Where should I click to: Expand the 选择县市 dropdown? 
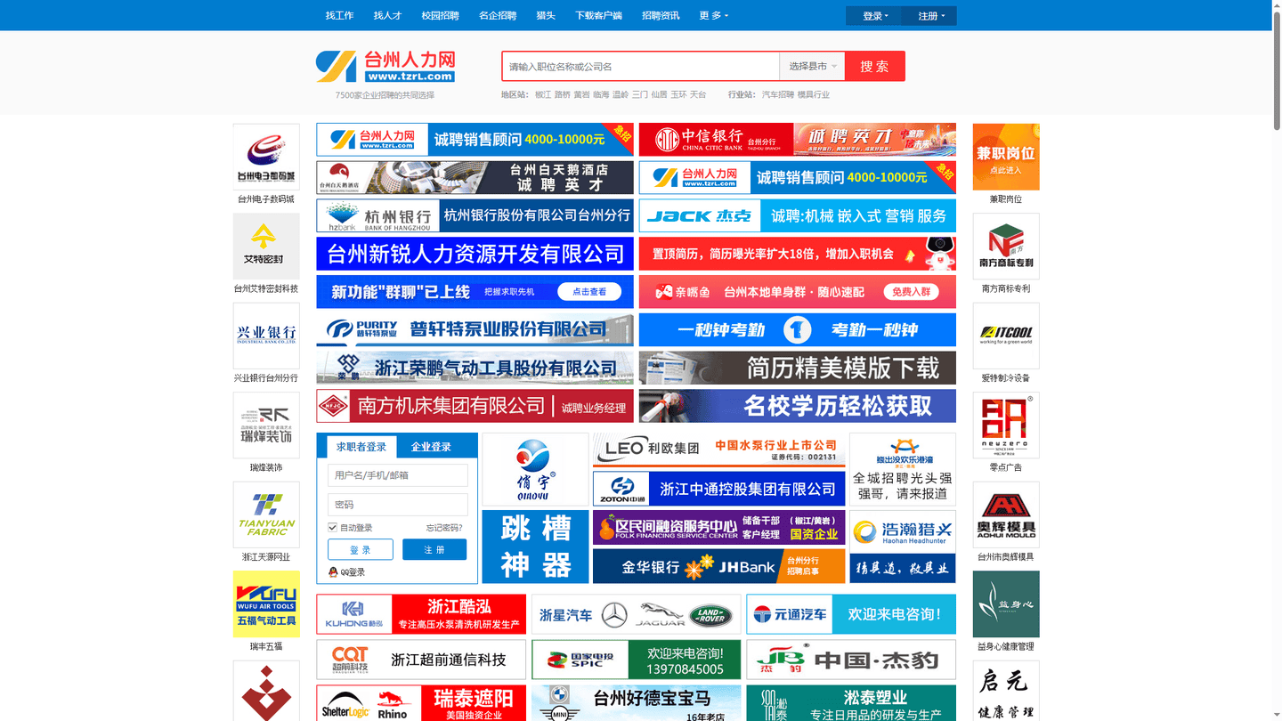(x=812, y=66)
